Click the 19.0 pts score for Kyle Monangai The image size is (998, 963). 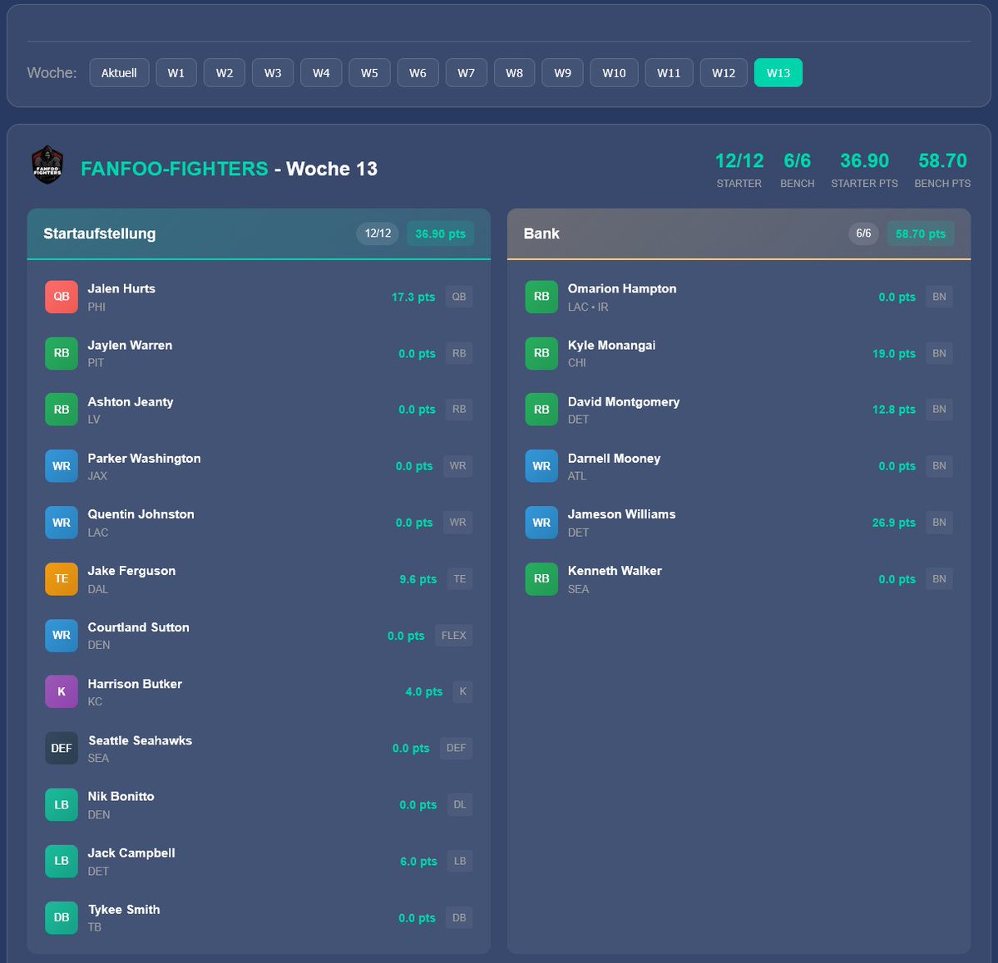click(894, 353)
